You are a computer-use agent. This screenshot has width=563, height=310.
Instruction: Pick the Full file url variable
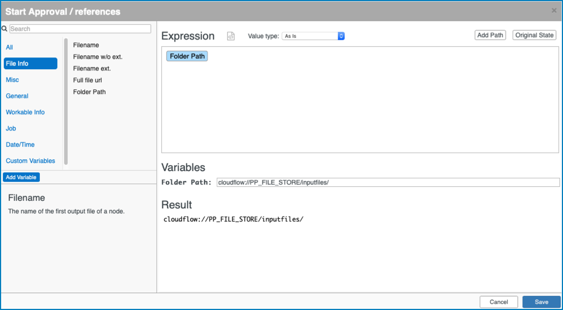coord(88,80)
